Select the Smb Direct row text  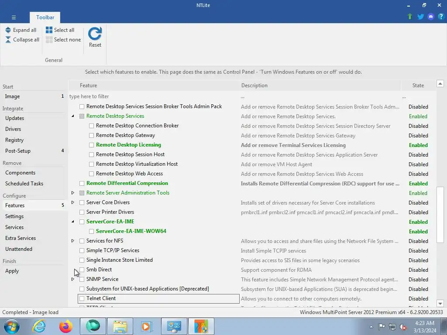point(99,270)
